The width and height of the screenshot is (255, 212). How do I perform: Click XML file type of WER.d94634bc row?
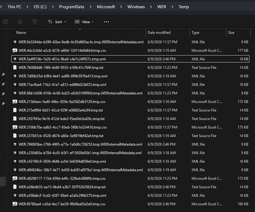click(x=198, y=170)
